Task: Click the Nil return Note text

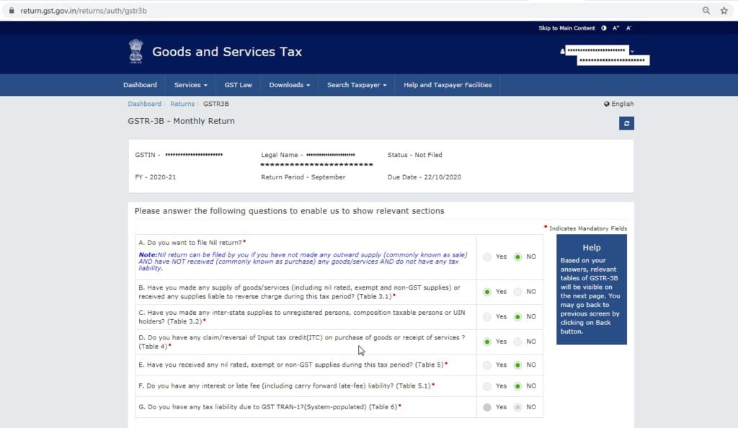Action: click(303, 262)
